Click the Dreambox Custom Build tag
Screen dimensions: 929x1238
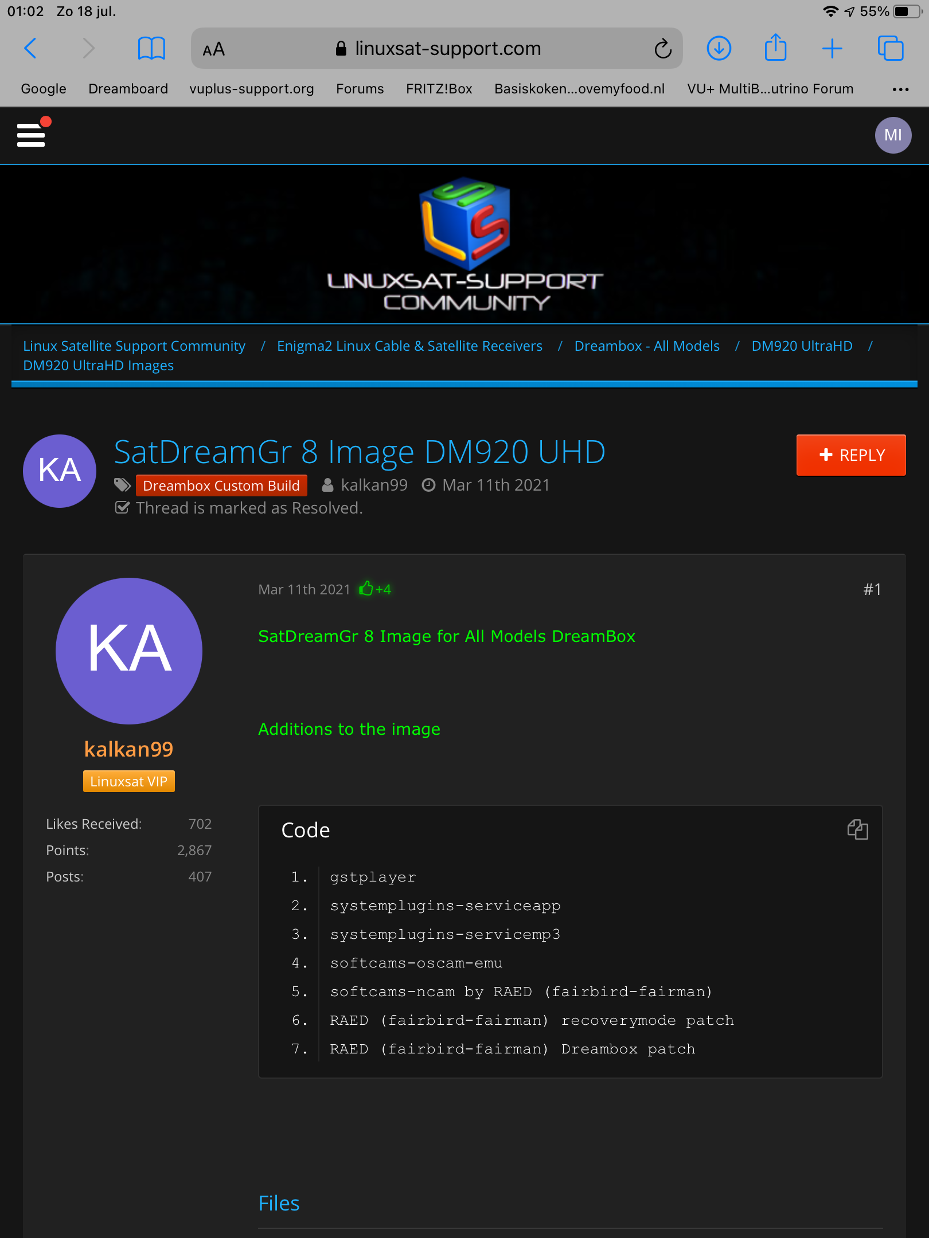click(x=221, y=485)
